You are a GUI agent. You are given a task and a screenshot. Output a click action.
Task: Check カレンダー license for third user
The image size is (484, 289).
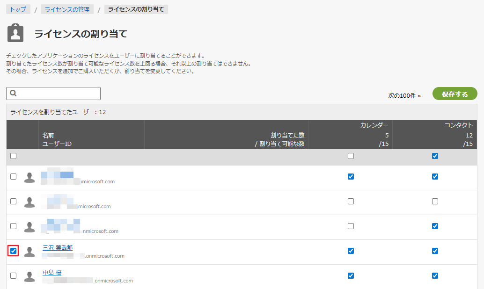351,226
